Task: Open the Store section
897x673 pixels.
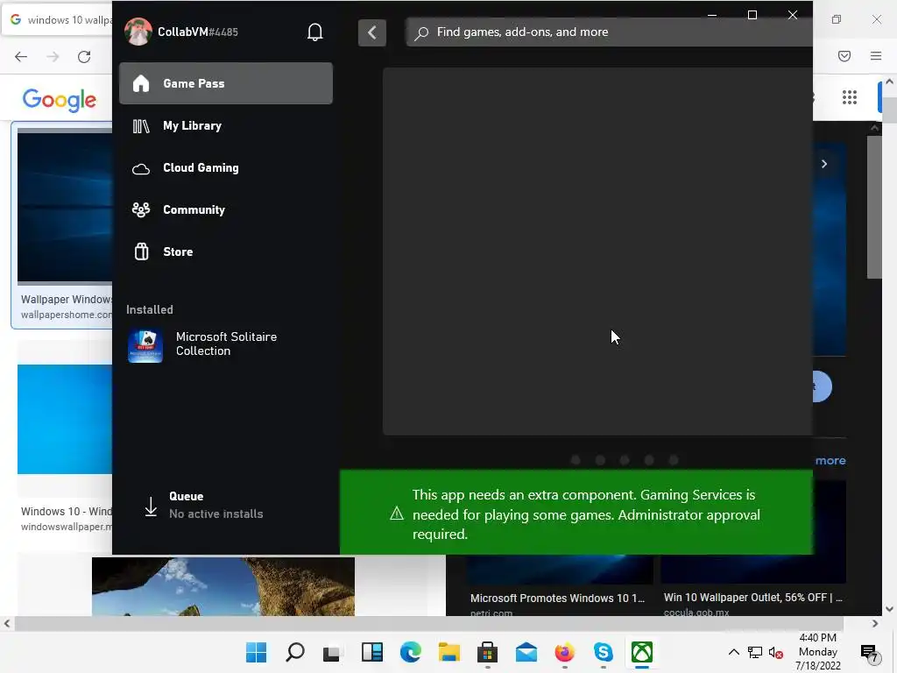Action: 226,251
